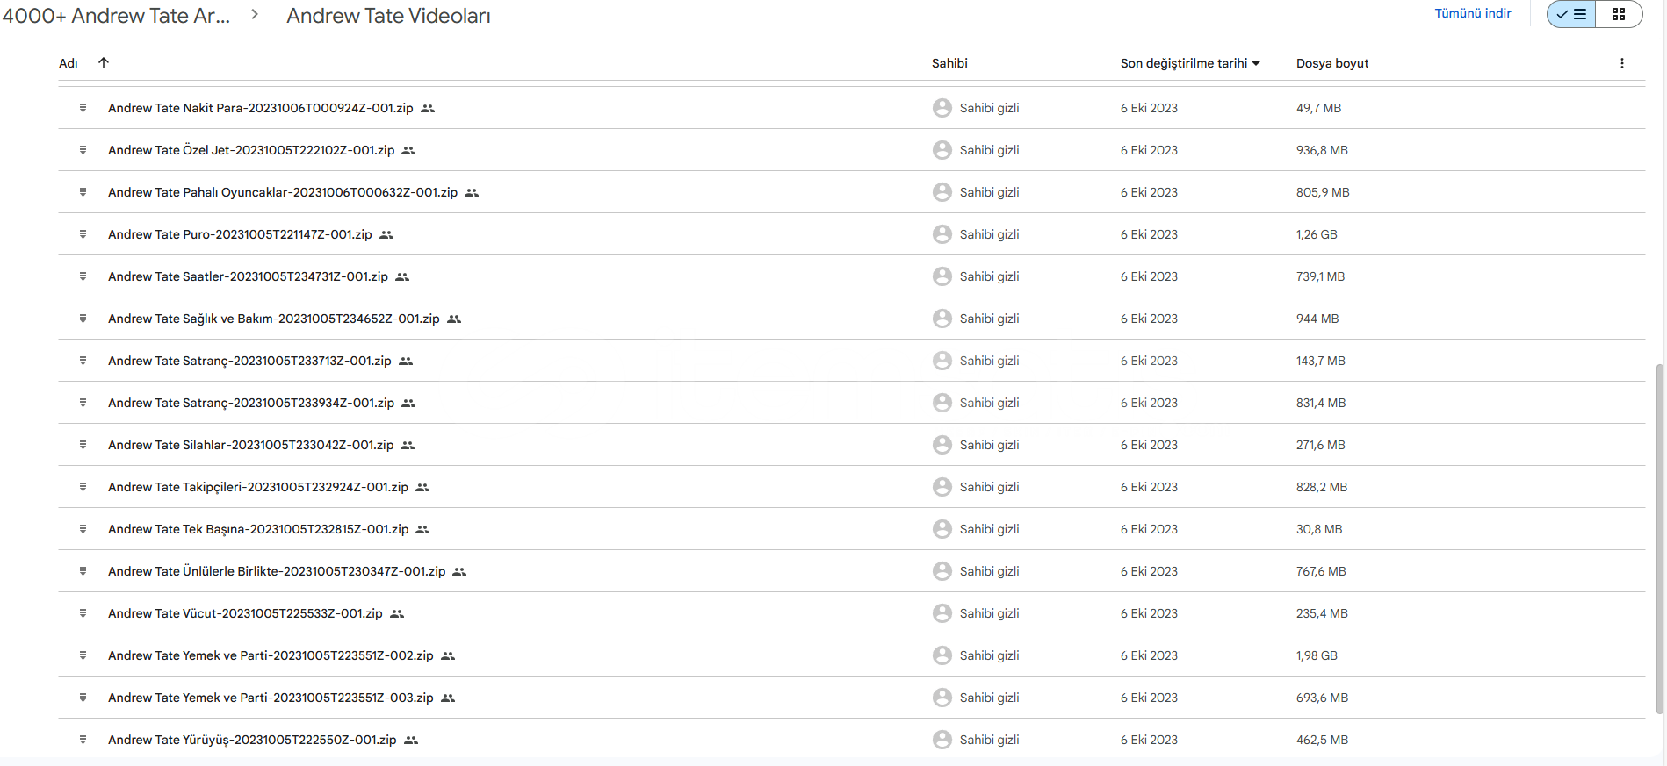Viewport: 1667px width, 766px height.
Task: Click shared icon next to Pahalı Oyuncaklar zip
Action: tap(472, 193)
